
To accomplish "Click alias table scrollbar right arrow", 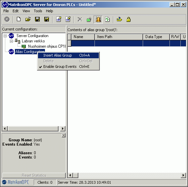I will 183,175.
